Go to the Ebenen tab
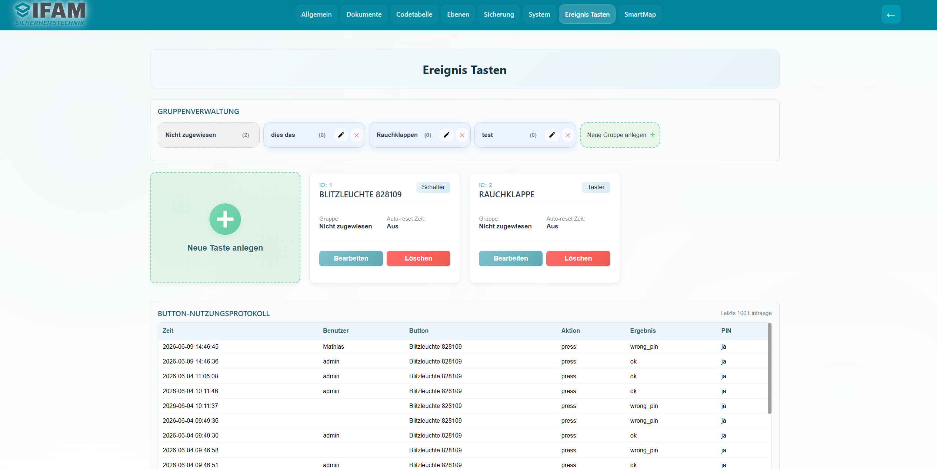 pos(458,14)
